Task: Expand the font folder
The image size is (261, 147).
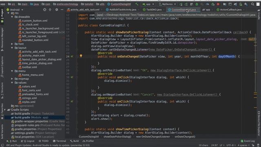Action: point(12,44)
